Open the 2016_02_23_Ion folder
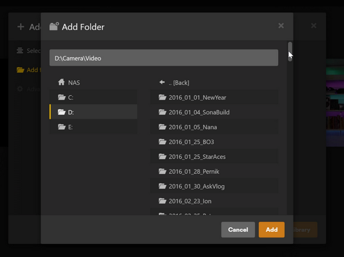This screenshot has height=257, width=344. [190, 202]
